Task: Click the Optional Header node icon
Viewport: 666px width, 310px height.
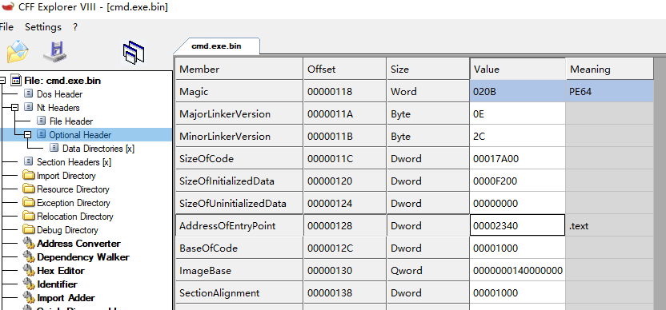Action: [42, 135]
